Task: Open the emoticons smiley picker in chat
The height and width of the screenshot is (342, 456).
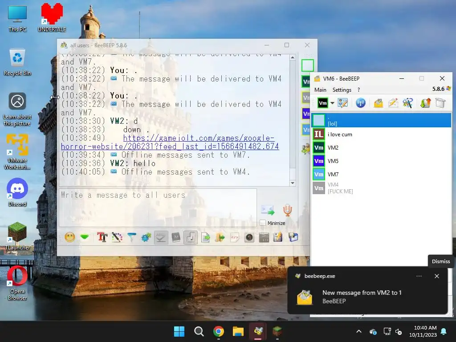Action: 70,237
